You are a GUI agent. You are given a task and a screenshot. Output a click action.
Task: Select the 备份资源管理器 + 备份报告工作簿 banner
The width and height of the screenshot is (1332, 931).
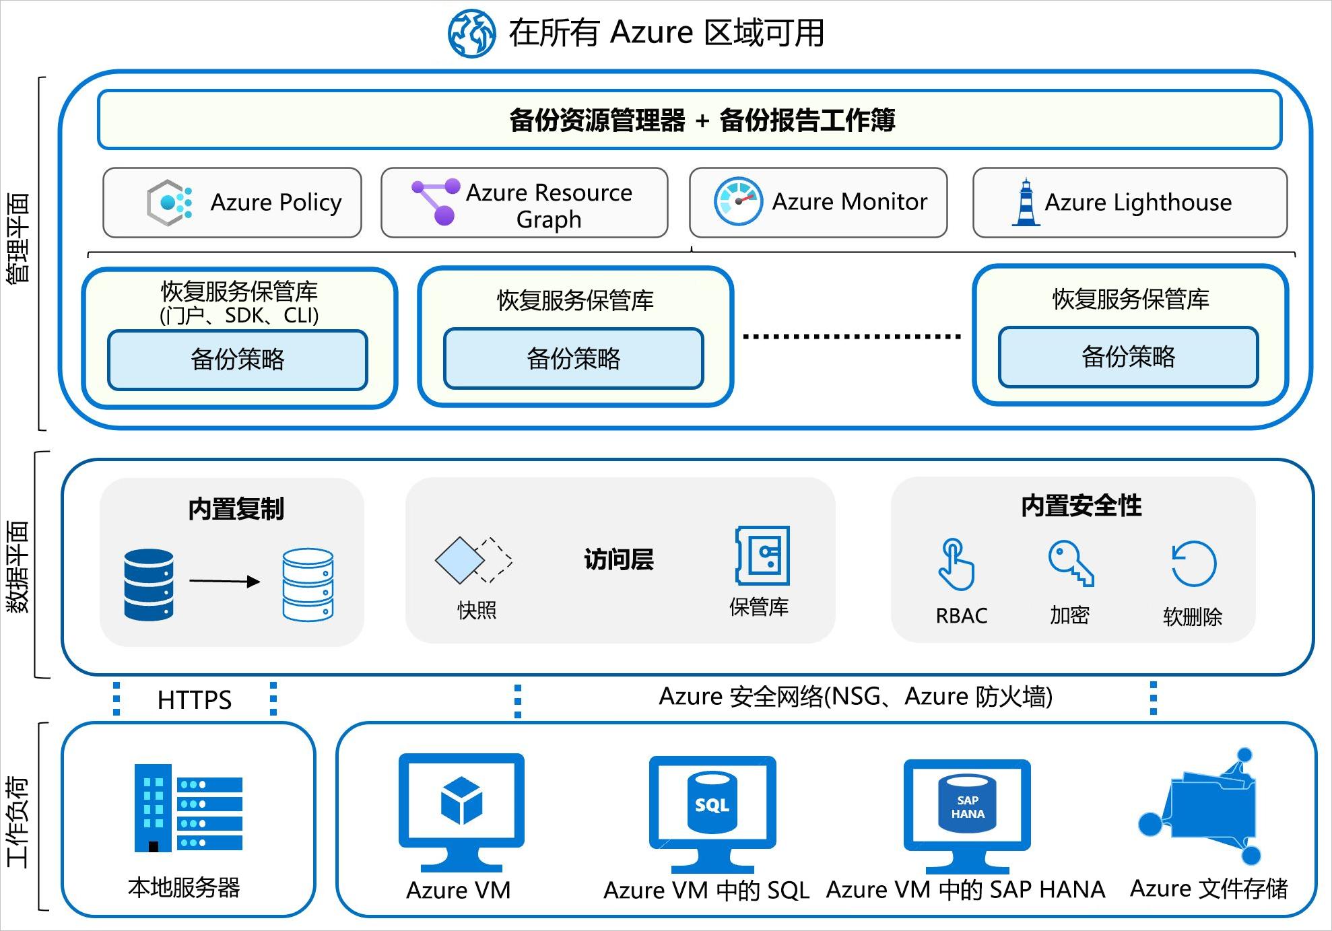(x=690, y=120)
